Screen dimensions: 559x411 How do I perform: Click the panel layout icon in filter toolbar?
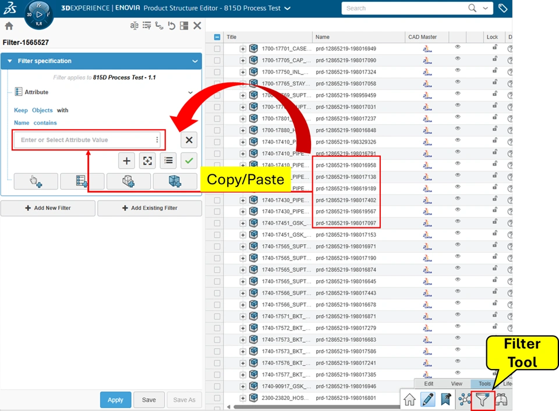[184, 26]
